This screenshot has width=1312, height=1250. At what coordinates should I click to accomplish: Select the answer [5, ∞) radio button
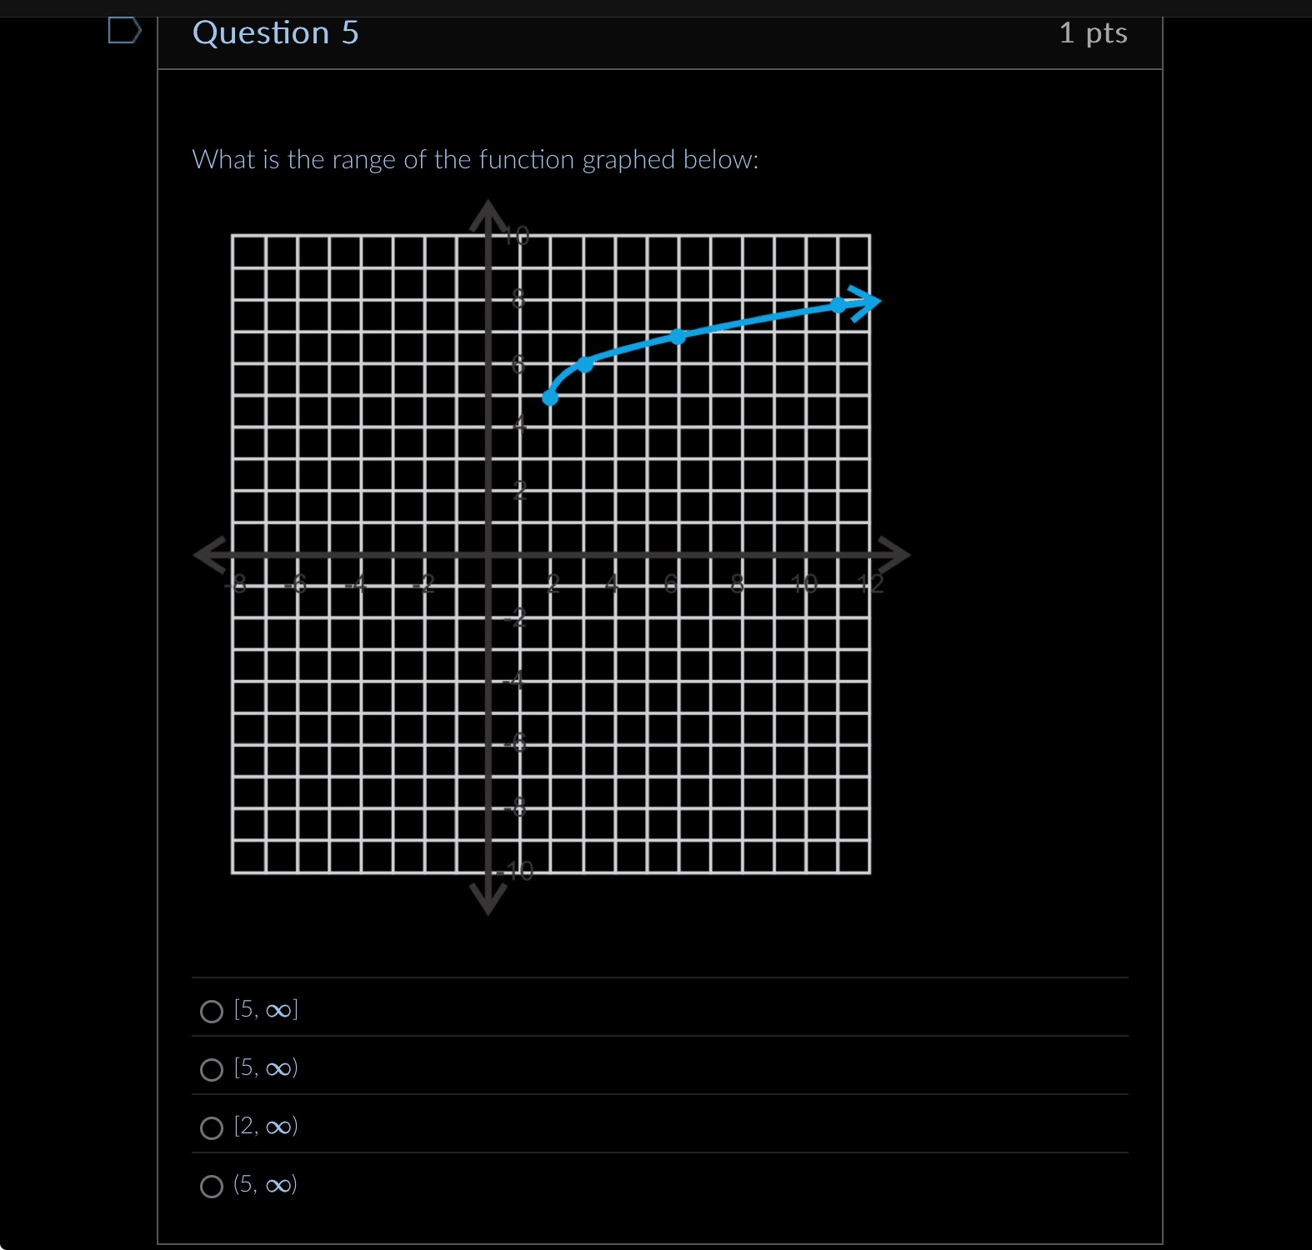pos(212,1069)
